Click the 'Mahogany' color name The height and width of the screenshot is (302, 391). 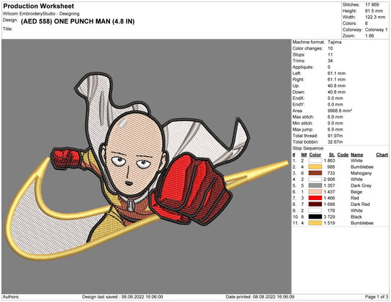[361, 173]
